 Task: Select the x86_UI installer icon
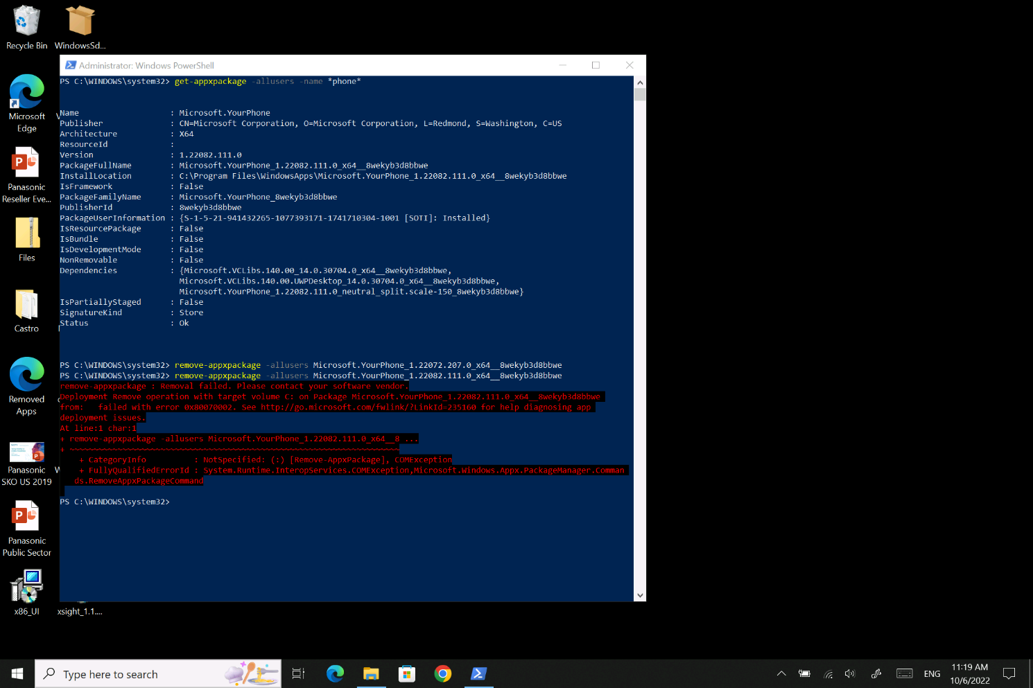click(x=26, y=592)
